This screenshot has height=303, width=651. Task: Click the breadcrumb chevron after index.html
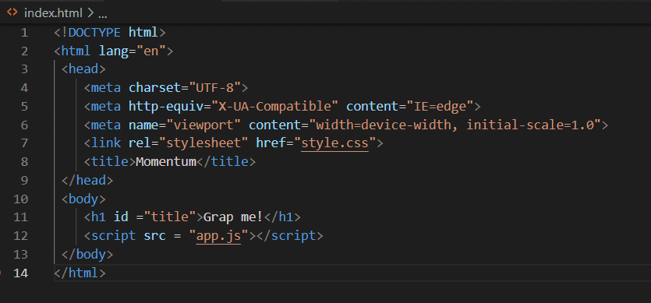(90, 13)
